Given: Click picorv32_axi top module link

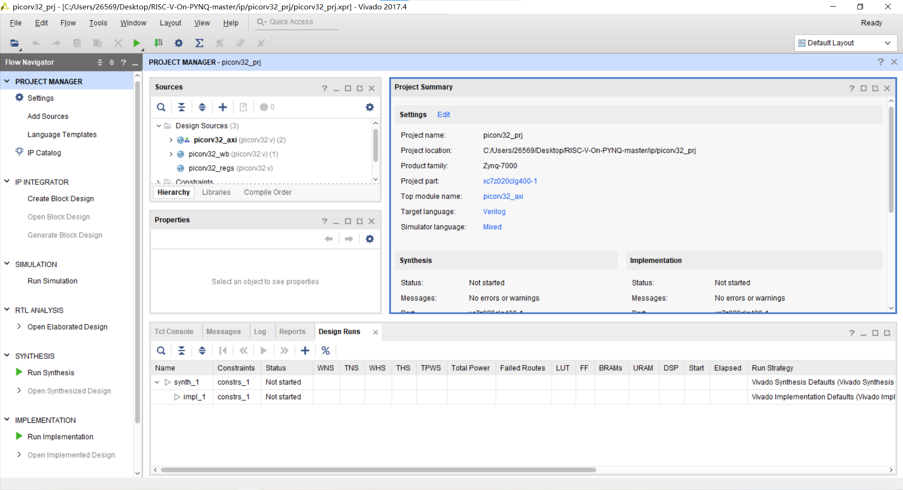Looking at the screenshot, I should coord(503,196).
